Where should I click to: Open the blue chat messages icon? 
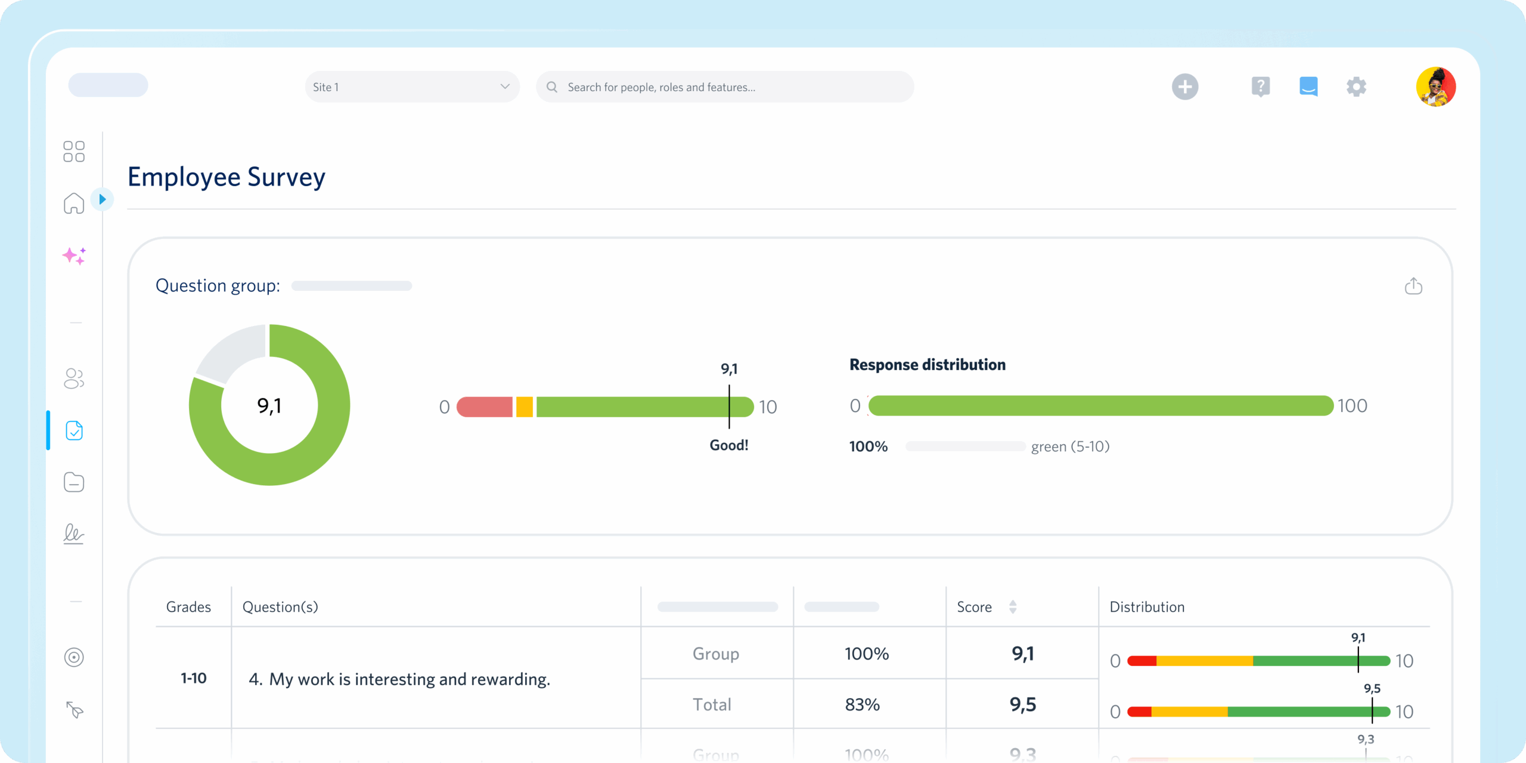click(1308, 87)
